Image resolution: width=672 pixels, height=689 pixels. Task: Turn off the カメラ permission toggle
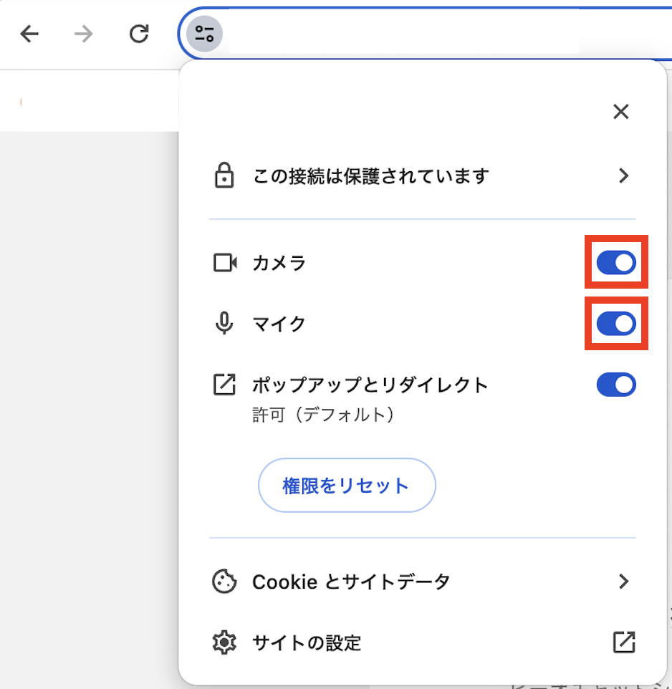(x=616, y=263)
